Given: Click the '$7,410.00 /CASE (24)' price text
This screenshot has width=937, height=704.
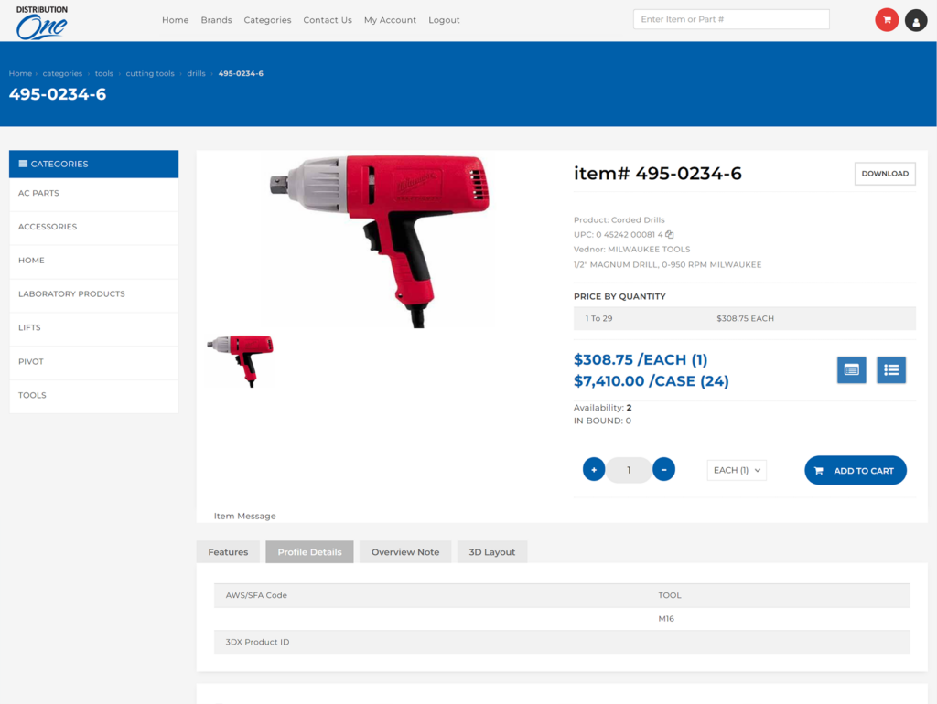Looking at the screenshot, I should click(652, 381).
